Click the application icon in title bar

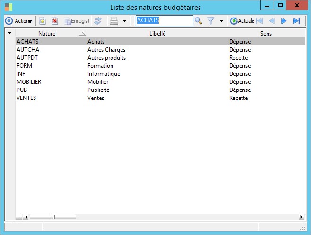tap(9, 7)
